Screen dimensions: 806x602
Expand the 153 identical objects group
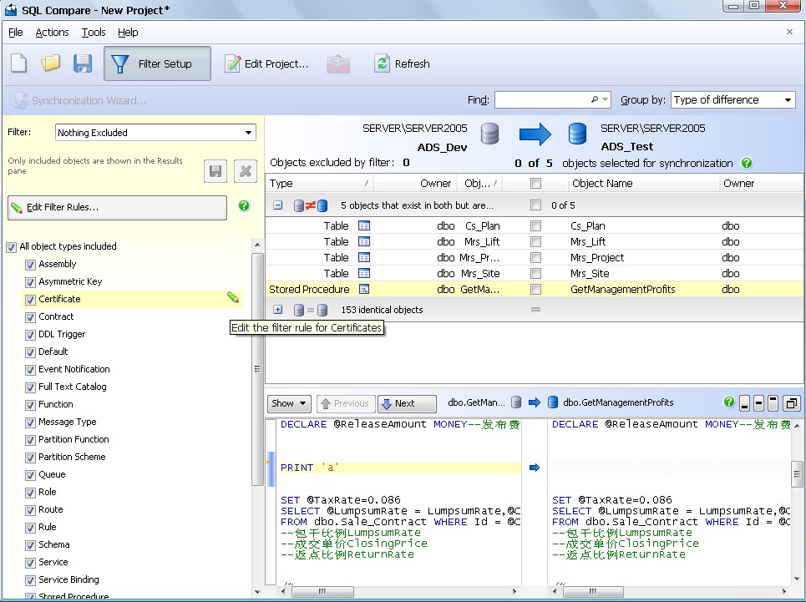coord(278,310)
